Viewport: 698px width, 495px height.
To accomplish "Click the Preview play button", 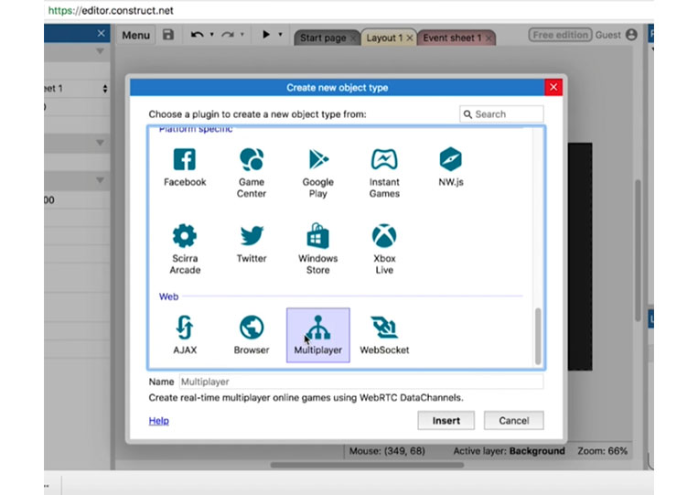I will tap(266, 34).
